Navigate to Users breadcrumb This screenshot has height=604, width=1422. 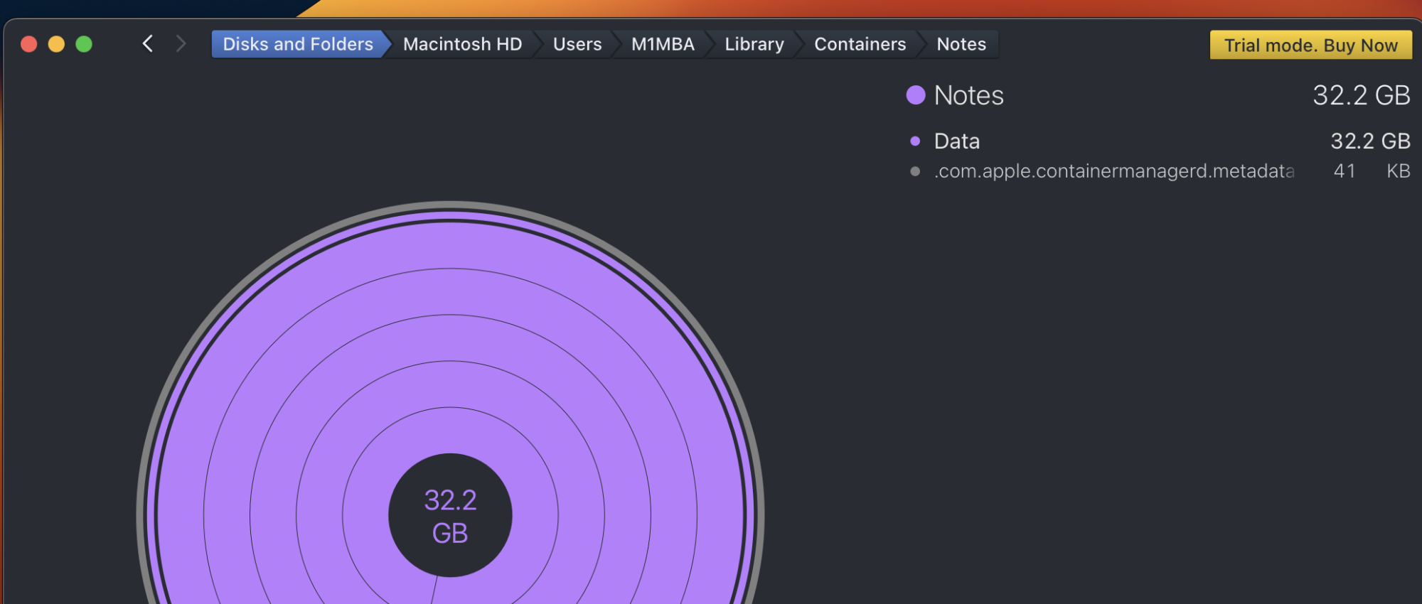point(577,44)
